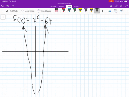Add a new pen with plus

coord(102,11)
